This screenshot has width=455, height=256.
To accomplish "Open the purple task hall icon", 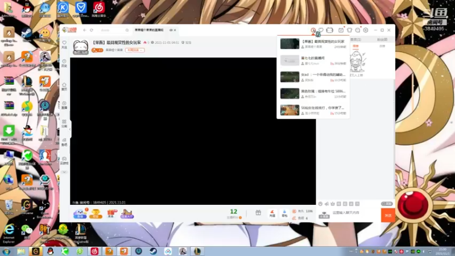I will coord(127,214).
